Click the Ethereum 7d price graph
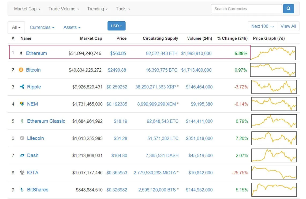This screenshot has height=199, width=306. 273,53
